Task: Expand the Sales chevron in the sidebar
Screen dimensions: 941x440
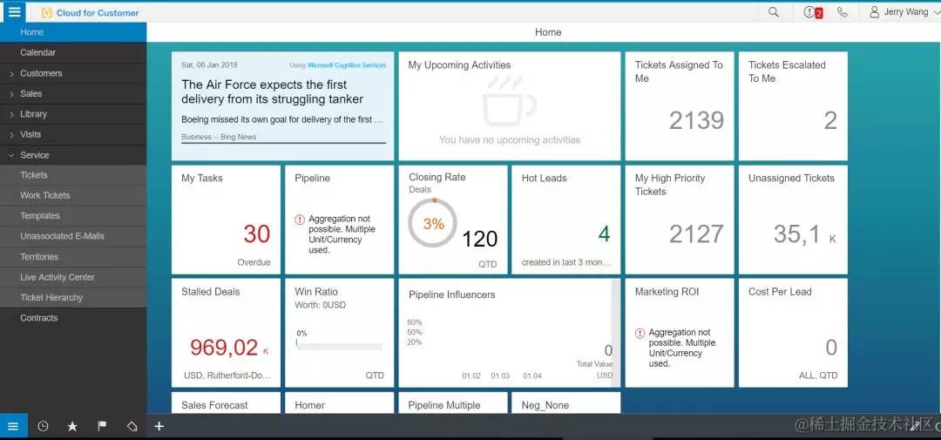Action: pos(11,94)
